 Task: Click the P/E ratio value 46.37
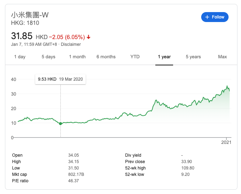click(74, 181)
